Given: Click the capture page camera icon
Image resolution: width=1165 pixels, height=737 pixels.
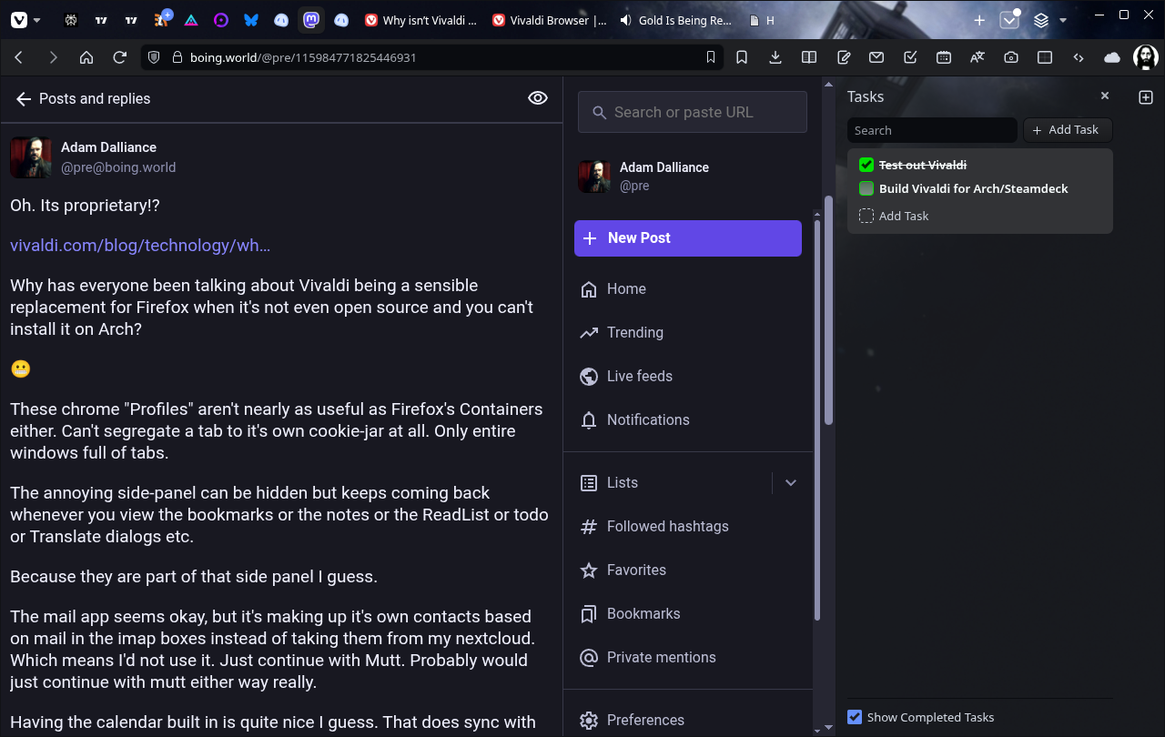Looking at the screenshot, I should 1011,57.
